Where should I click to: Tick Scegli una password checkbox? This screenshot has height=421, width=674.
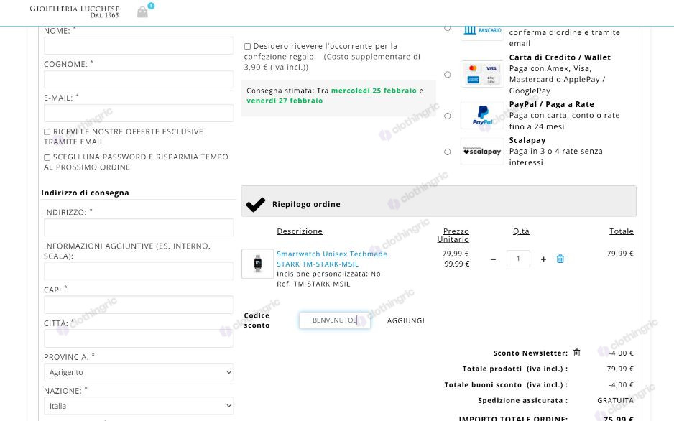click(47, 157)
